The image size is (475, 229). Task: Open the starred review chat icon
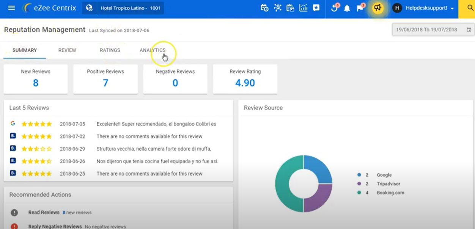(x=316, y=8)
